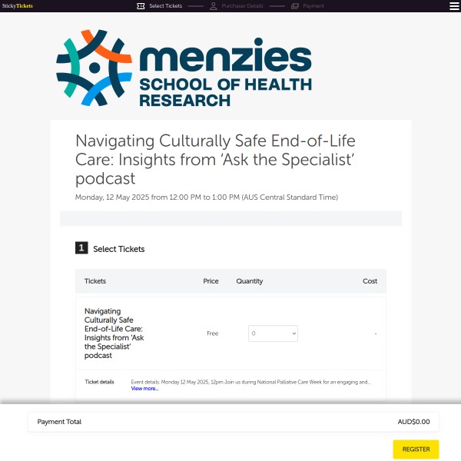461x461 pixels.
Task: Click the event date and time text
Action: click(x=206, y=197)
